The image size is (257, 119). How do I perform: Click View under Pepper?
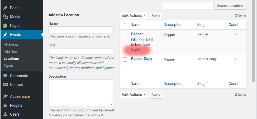[147, 45]
